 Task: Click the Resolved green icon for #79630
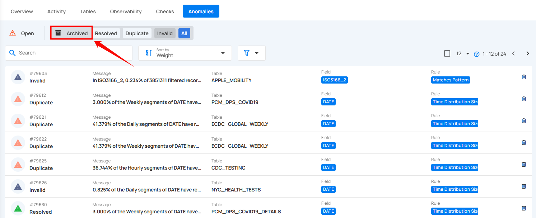pos(18,208)
